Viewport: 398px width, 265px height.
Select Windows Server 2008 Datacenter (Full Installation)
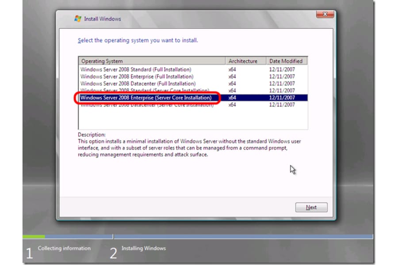coord(193,83)
